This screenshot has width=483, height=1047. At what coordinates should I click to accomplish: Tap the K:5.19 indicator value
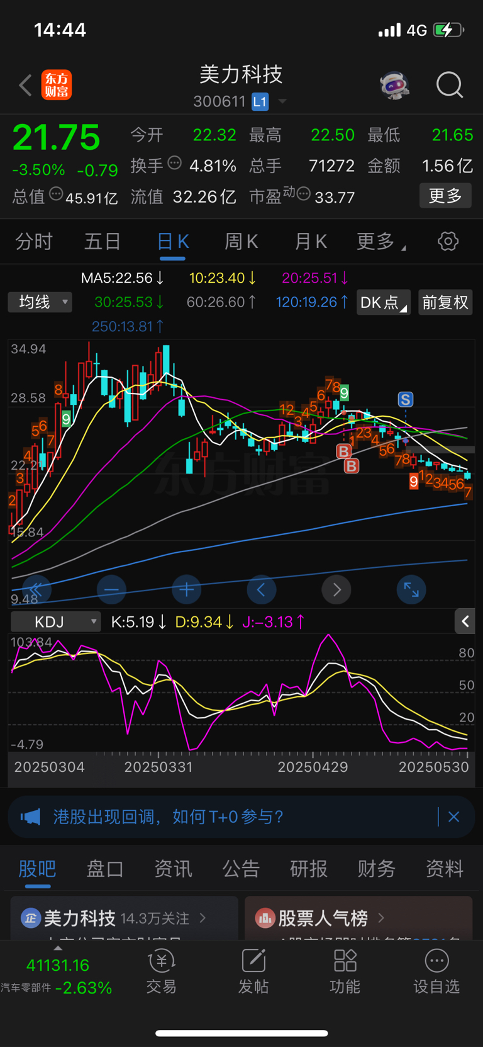click(139, 622)
